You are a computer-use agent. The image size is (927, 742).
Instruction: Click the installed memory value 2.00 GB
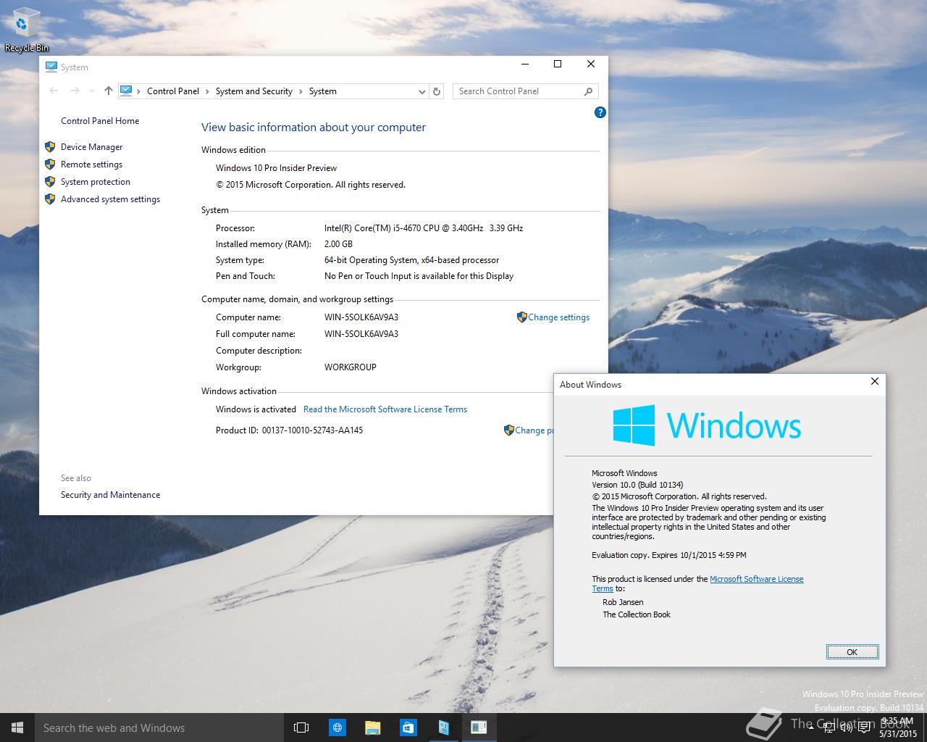point(338,244)
